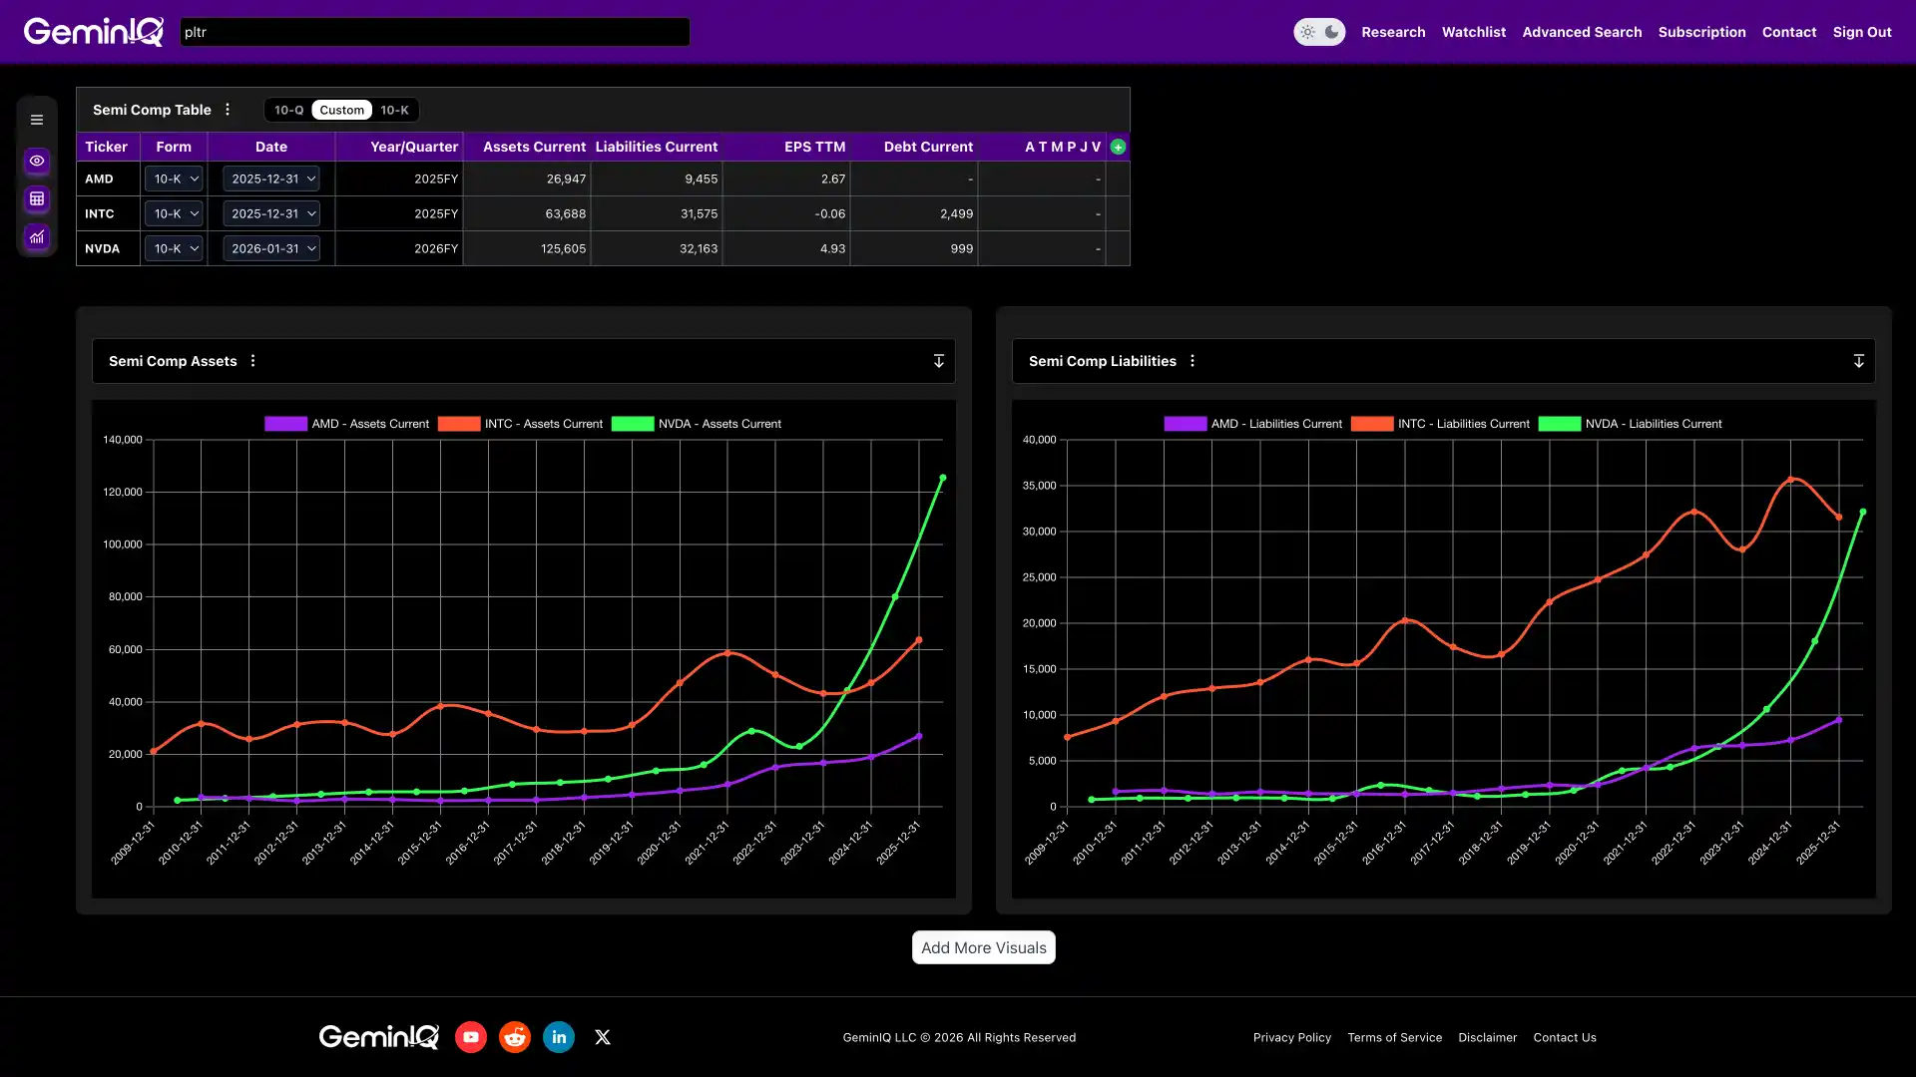Viewport: 1916px width, 1077px height.
Task: Select the eye icon in the sidebar
Action: (37, 161)
